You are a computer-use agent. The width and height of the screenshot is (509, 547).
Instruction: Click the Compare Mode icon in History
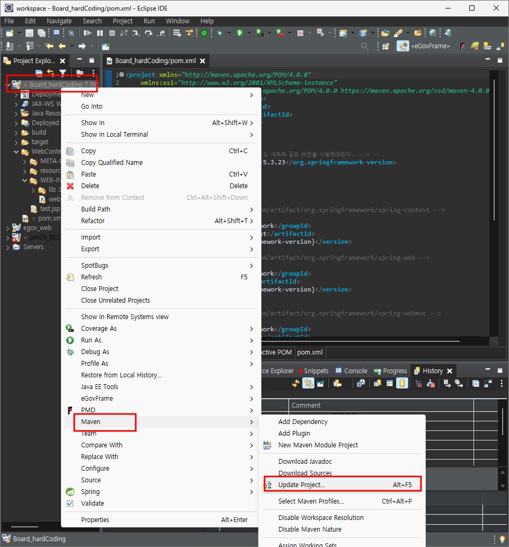click(x=488, y=383)
